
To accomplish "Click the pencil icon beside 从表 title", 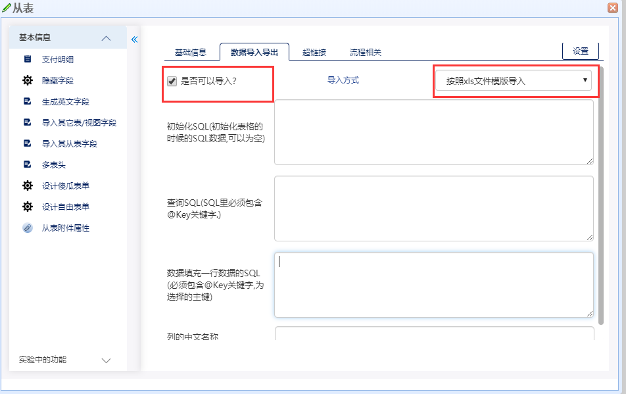I will tap(7, 7).
